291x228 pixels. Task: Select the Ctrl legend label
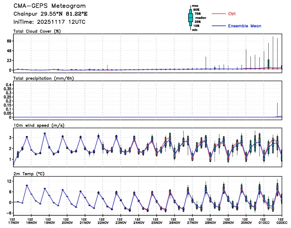pos(232,14)
